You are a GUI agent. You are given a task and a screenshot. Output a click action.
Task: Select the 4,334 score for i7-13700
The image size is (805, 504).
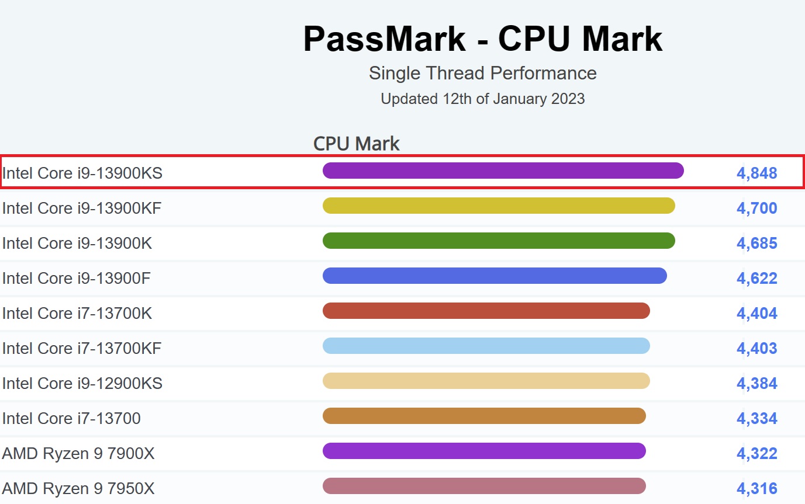pos(757,419)
